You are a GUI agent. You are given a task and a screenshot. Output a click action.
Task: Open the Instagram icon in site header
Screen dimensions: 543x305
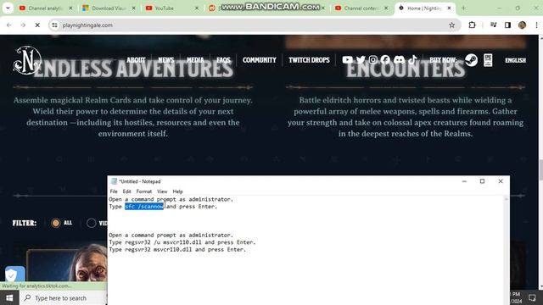[373, 60]
